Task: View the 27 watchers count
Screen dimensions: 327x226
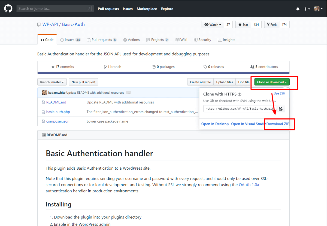Action: (228, 25)
